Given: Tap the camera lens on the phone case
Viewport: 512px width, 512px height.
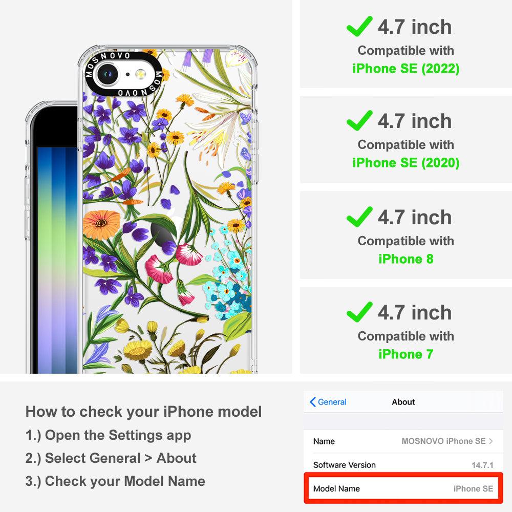Looking at the screenshot, I should pyautogui.click(x=107, y=74).
